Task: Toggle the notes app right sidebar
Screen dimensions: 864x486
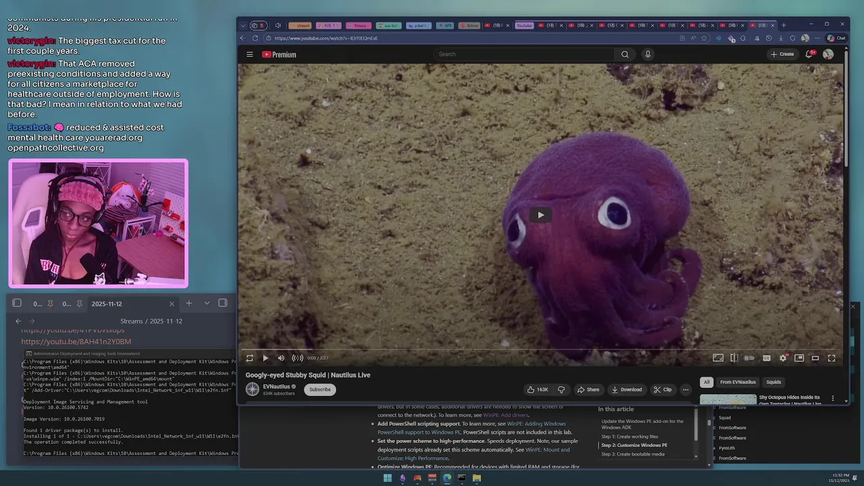Action: (223, 303)
